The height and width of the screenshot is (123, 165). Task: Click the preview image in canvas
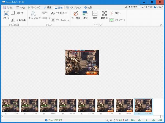[82, 62]
